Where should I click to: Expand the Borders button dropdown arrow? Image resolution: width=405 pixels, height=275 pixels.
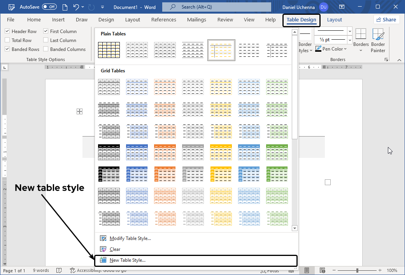coord(361,50)
